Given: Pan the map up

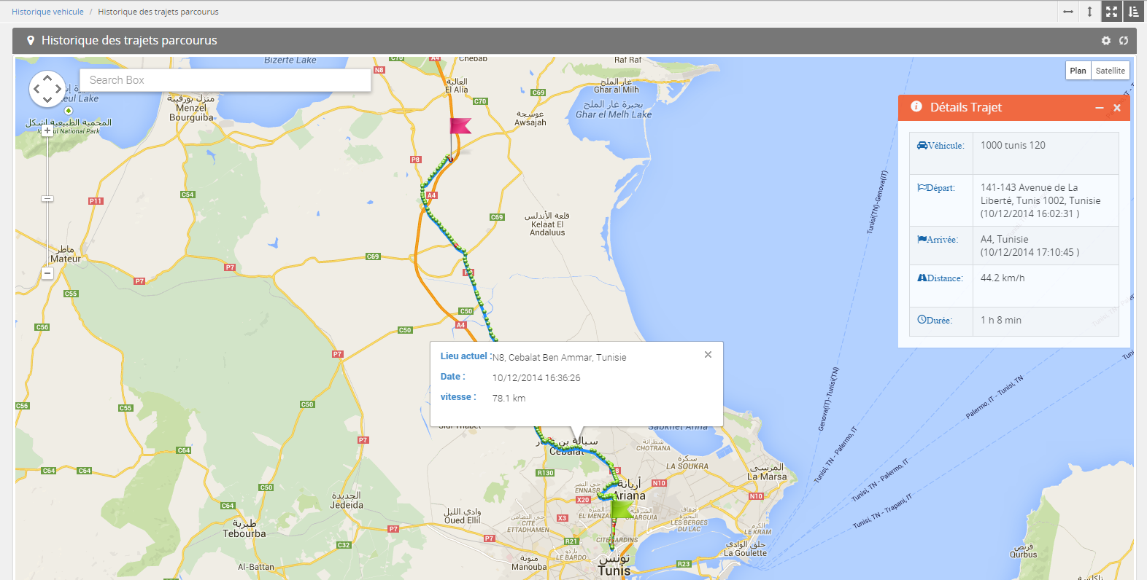Looking at the screenshot, I should (x=47, y=77).
